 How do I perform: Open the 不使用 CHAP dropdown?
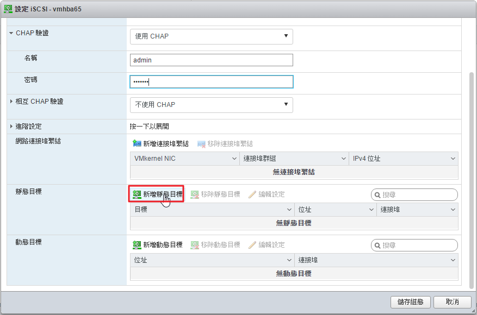tap(212, 105)
